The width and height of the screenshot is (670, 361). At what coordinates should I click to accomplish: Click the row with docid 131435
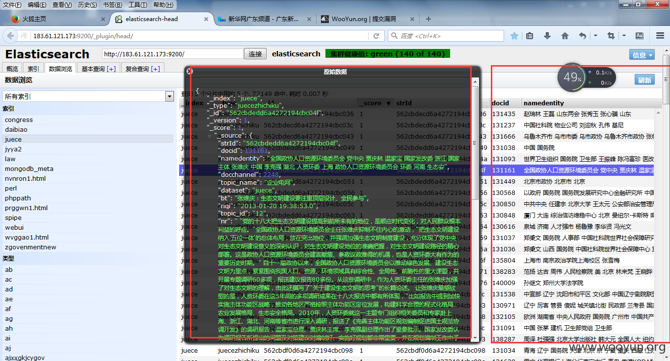(417, 114)
